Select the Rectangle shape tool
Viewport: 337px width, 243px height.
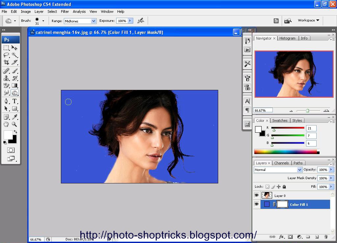[14, 108]
